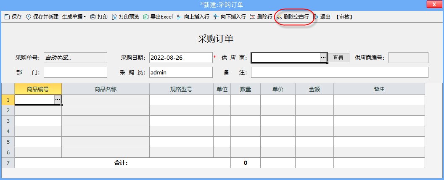
Task: Click the 查看 supplier button
Action: click(338, 58)
